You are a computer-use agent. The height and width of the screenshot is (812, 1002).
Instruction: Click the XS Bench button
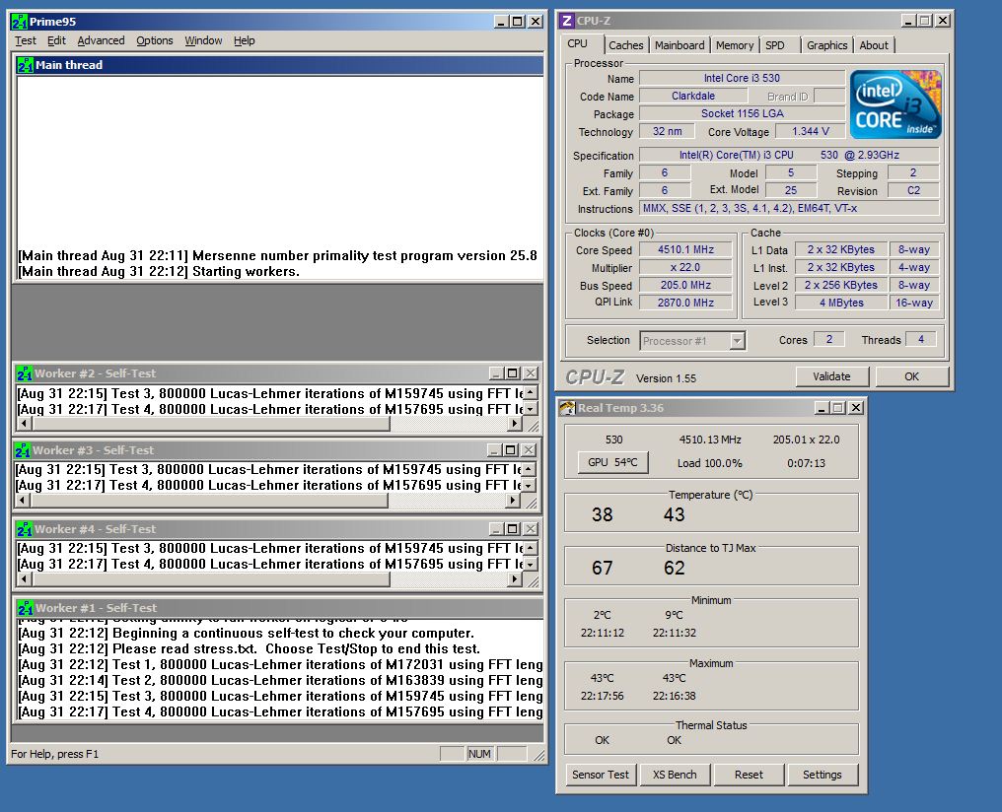[675, 775]
